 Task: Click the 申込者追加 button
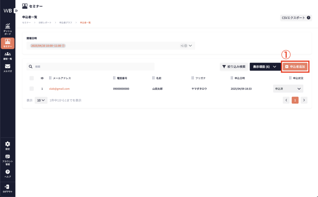pyautogui.click(x=295, y=67)
